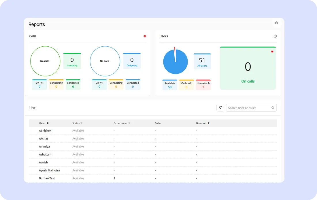This screenshot has width=317, height=200.
Task: Click the search magnifier icon in the search field
Action: coord(273,107)
